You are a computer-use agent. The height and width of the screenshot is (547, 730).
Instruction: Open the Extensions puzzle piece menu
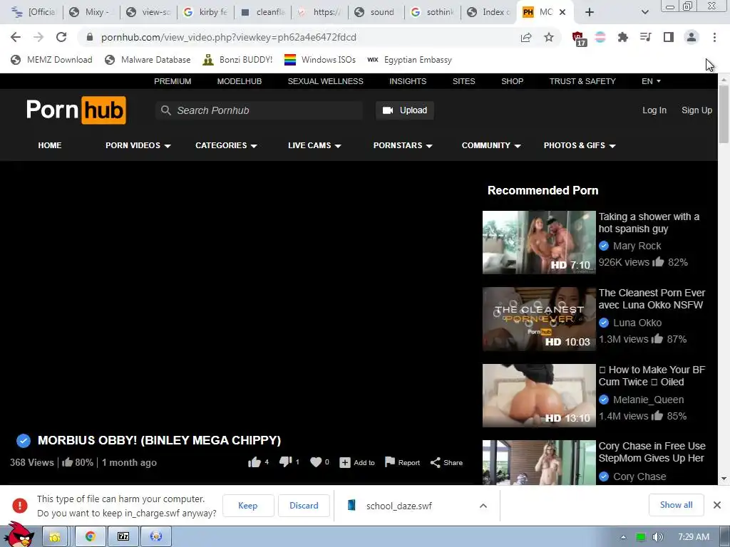(622, 37)
